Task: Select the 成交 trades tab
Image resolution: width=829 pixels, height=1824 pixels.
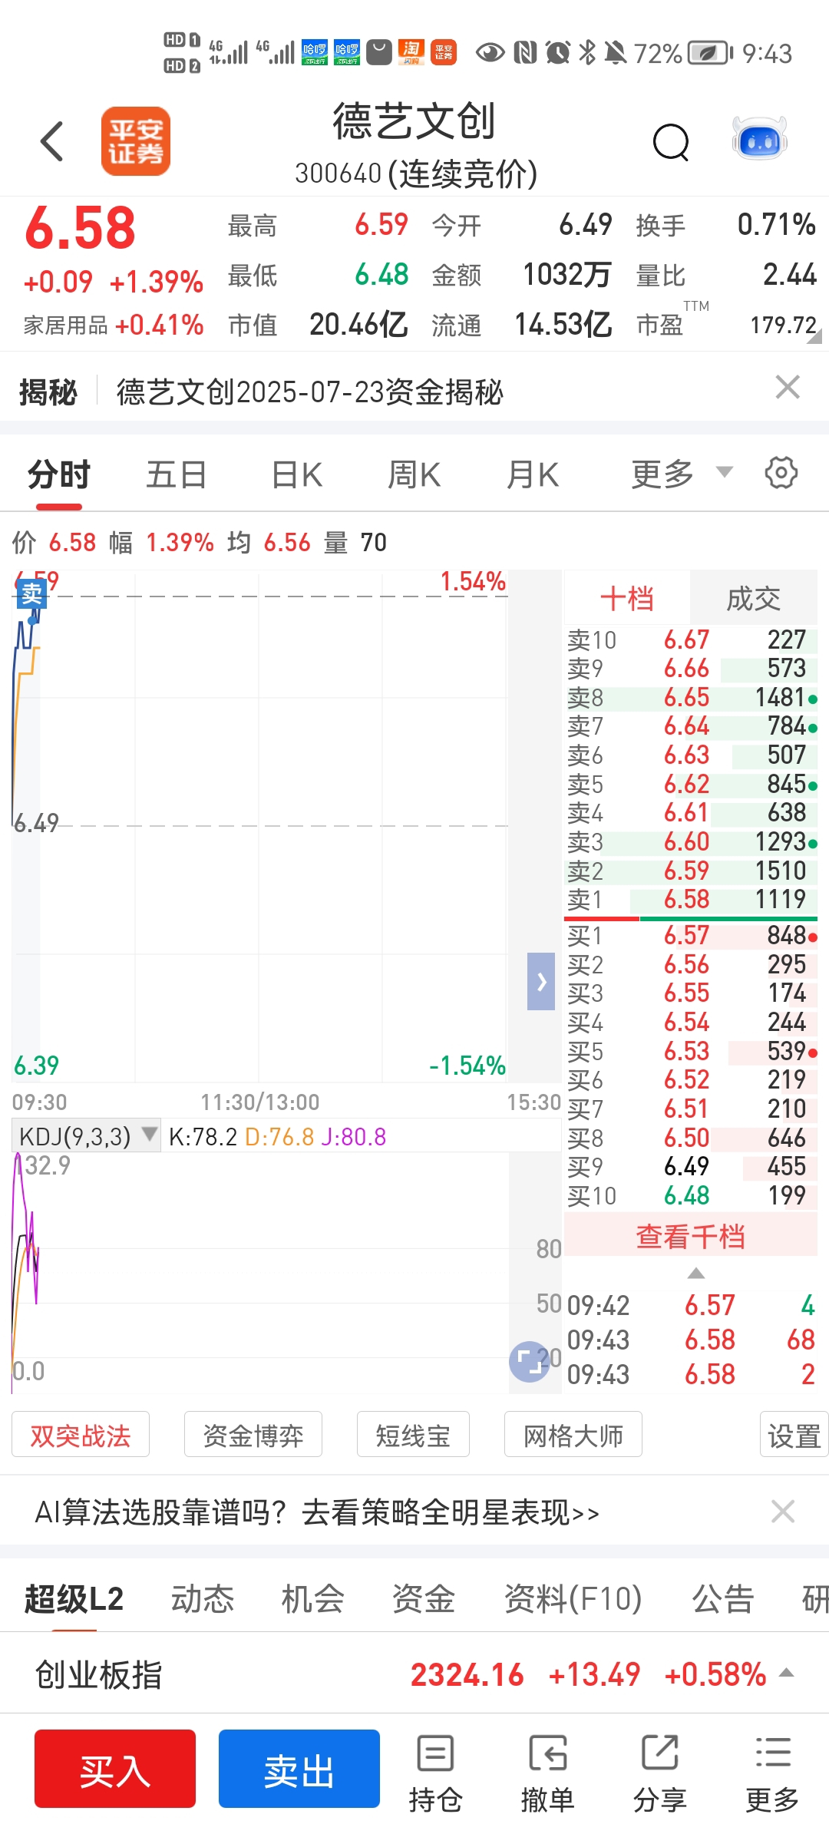Action: click(754, 598)
